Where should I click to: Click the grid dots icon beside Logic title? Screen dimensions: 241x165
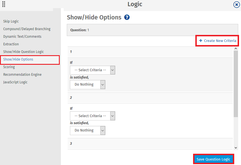(4, 4)
